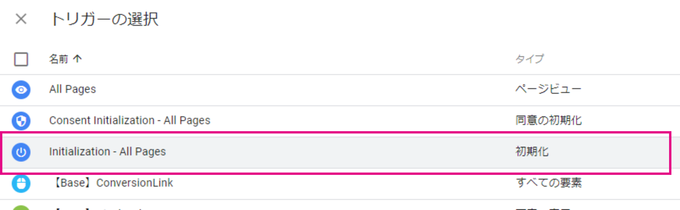Click the mouse icon for ConversionLink trigger

(x=21, y=183)
